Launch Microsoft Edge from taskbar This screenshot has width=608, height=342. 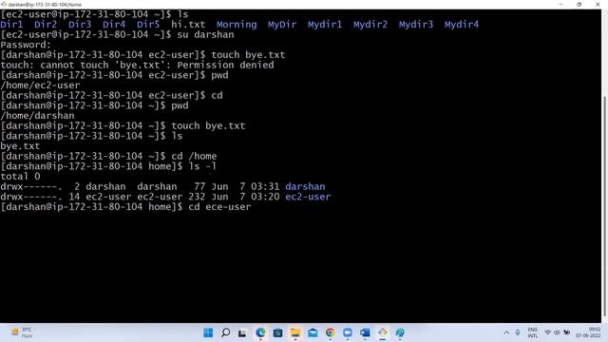point(260,332)
